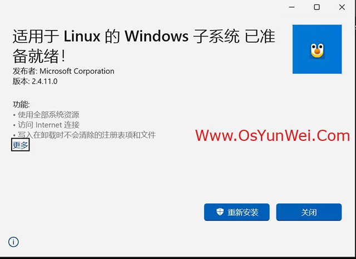This screenshot has width=356, height=259.
Task: Expand the 更多 features link
Action: tap(20, 145)
